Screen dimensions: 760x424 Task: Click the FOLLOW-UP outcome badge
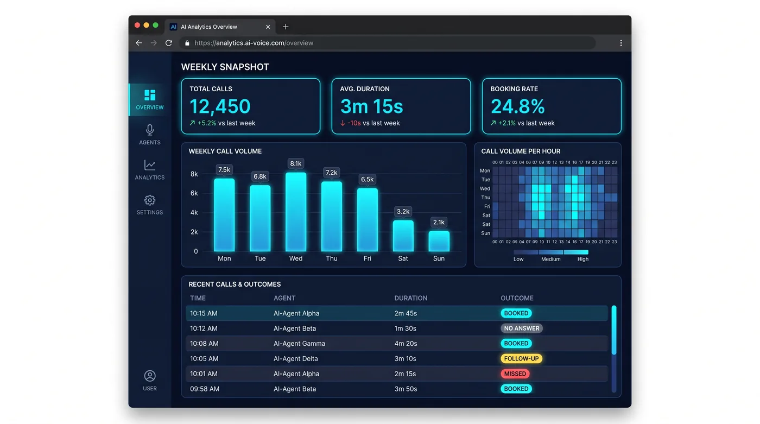point(521,359)
